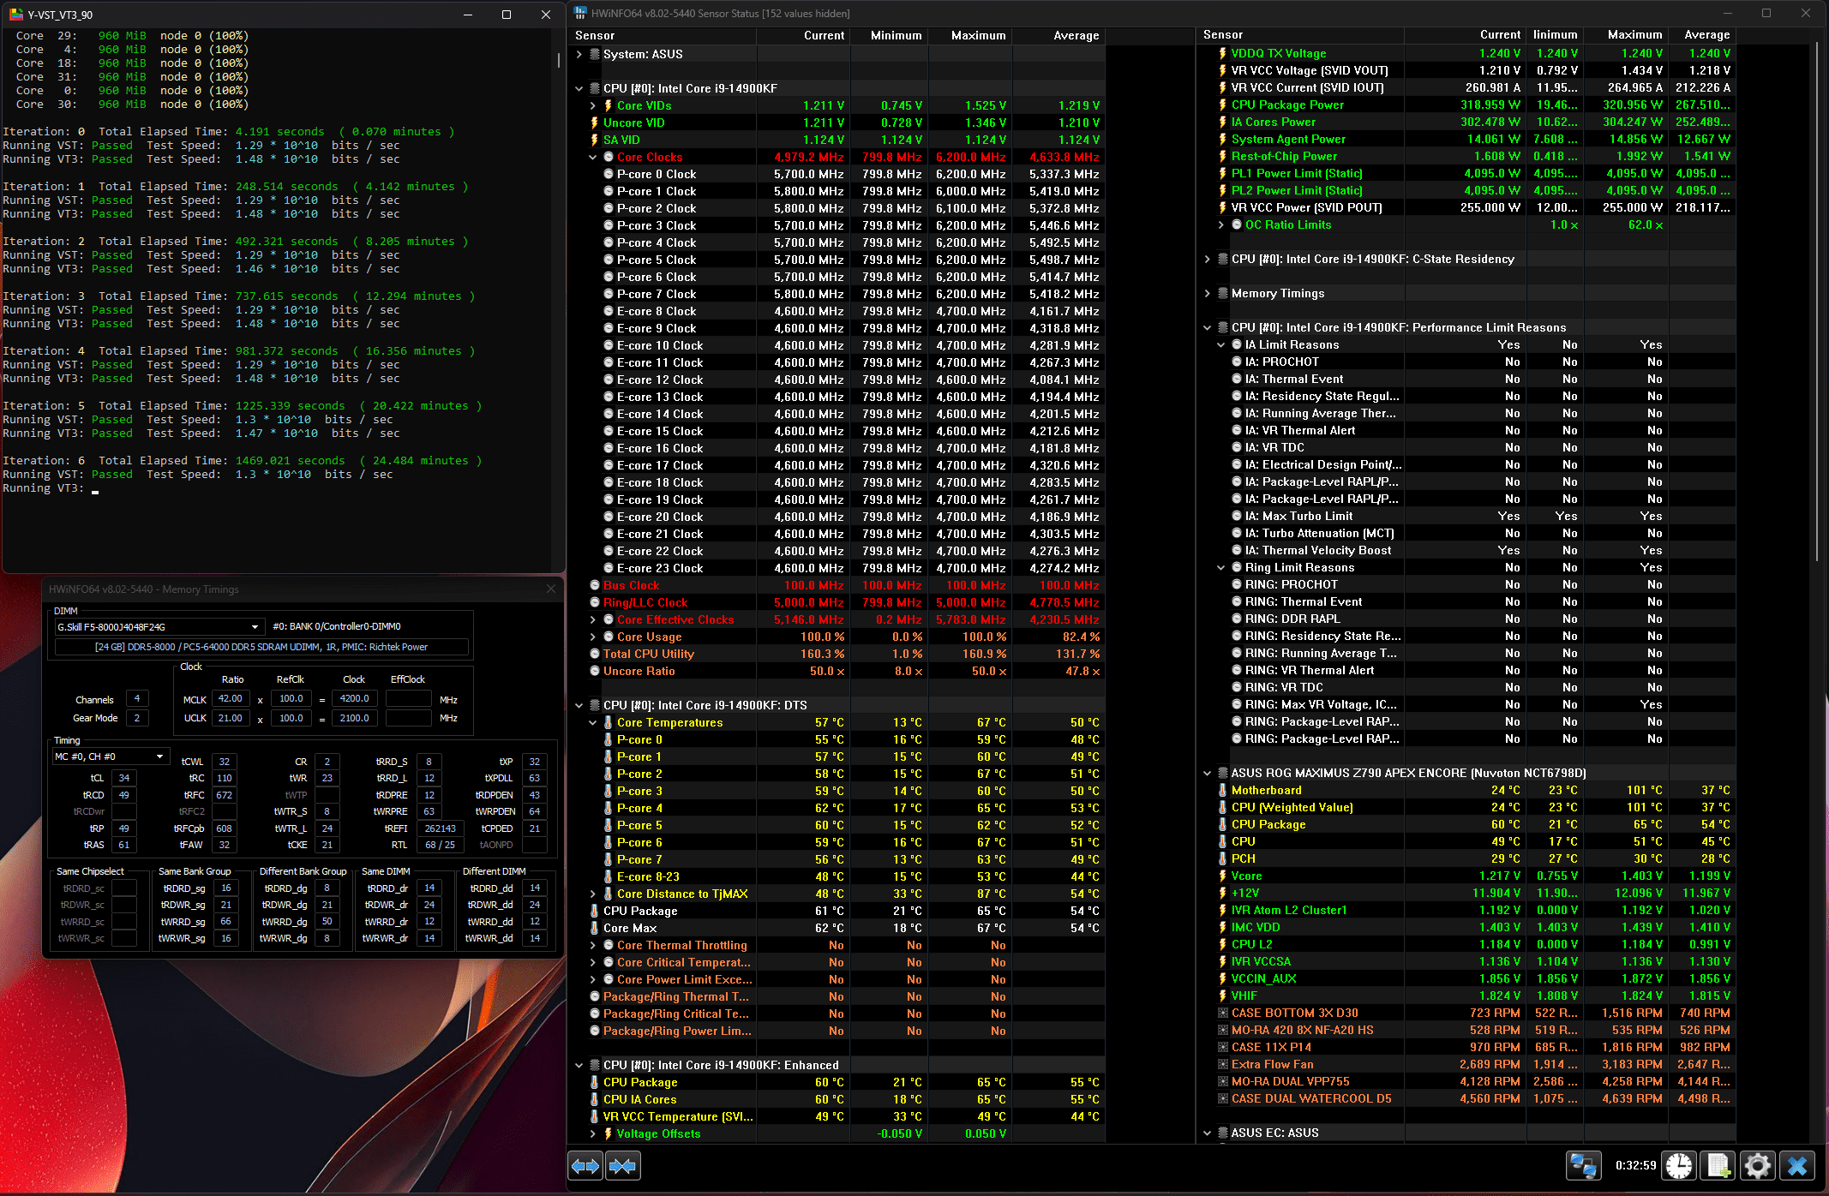Expand the Core Usage row
Image resolution: width=1829 pixels, height=1196 pixels.
593,637
